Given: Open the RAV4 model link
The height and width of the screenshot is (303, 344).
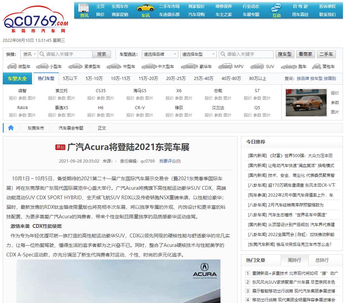Looking at the screenshot, I should click(22, 108).
